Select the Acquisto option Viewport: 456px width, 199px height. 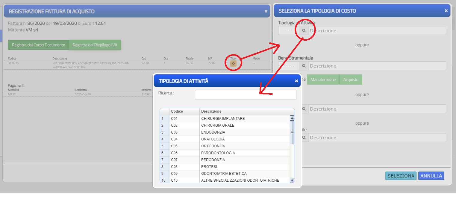(x=351, y=79)
